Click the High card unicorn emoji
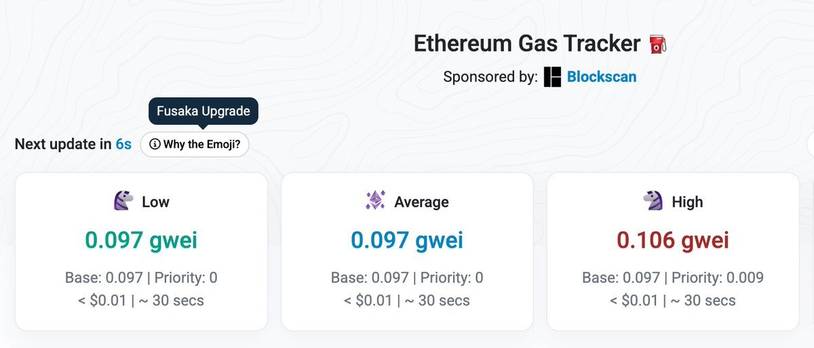814x348 pixels. pyautogui.click(x=653, y=201)
